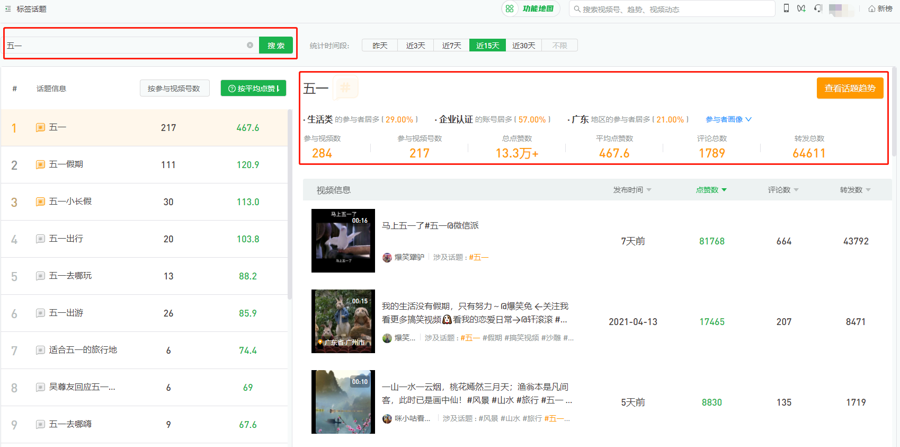Click the gray hashtag icon beside 五一出游
This screenshot has height=447, width=900.
tap(40, 313)
